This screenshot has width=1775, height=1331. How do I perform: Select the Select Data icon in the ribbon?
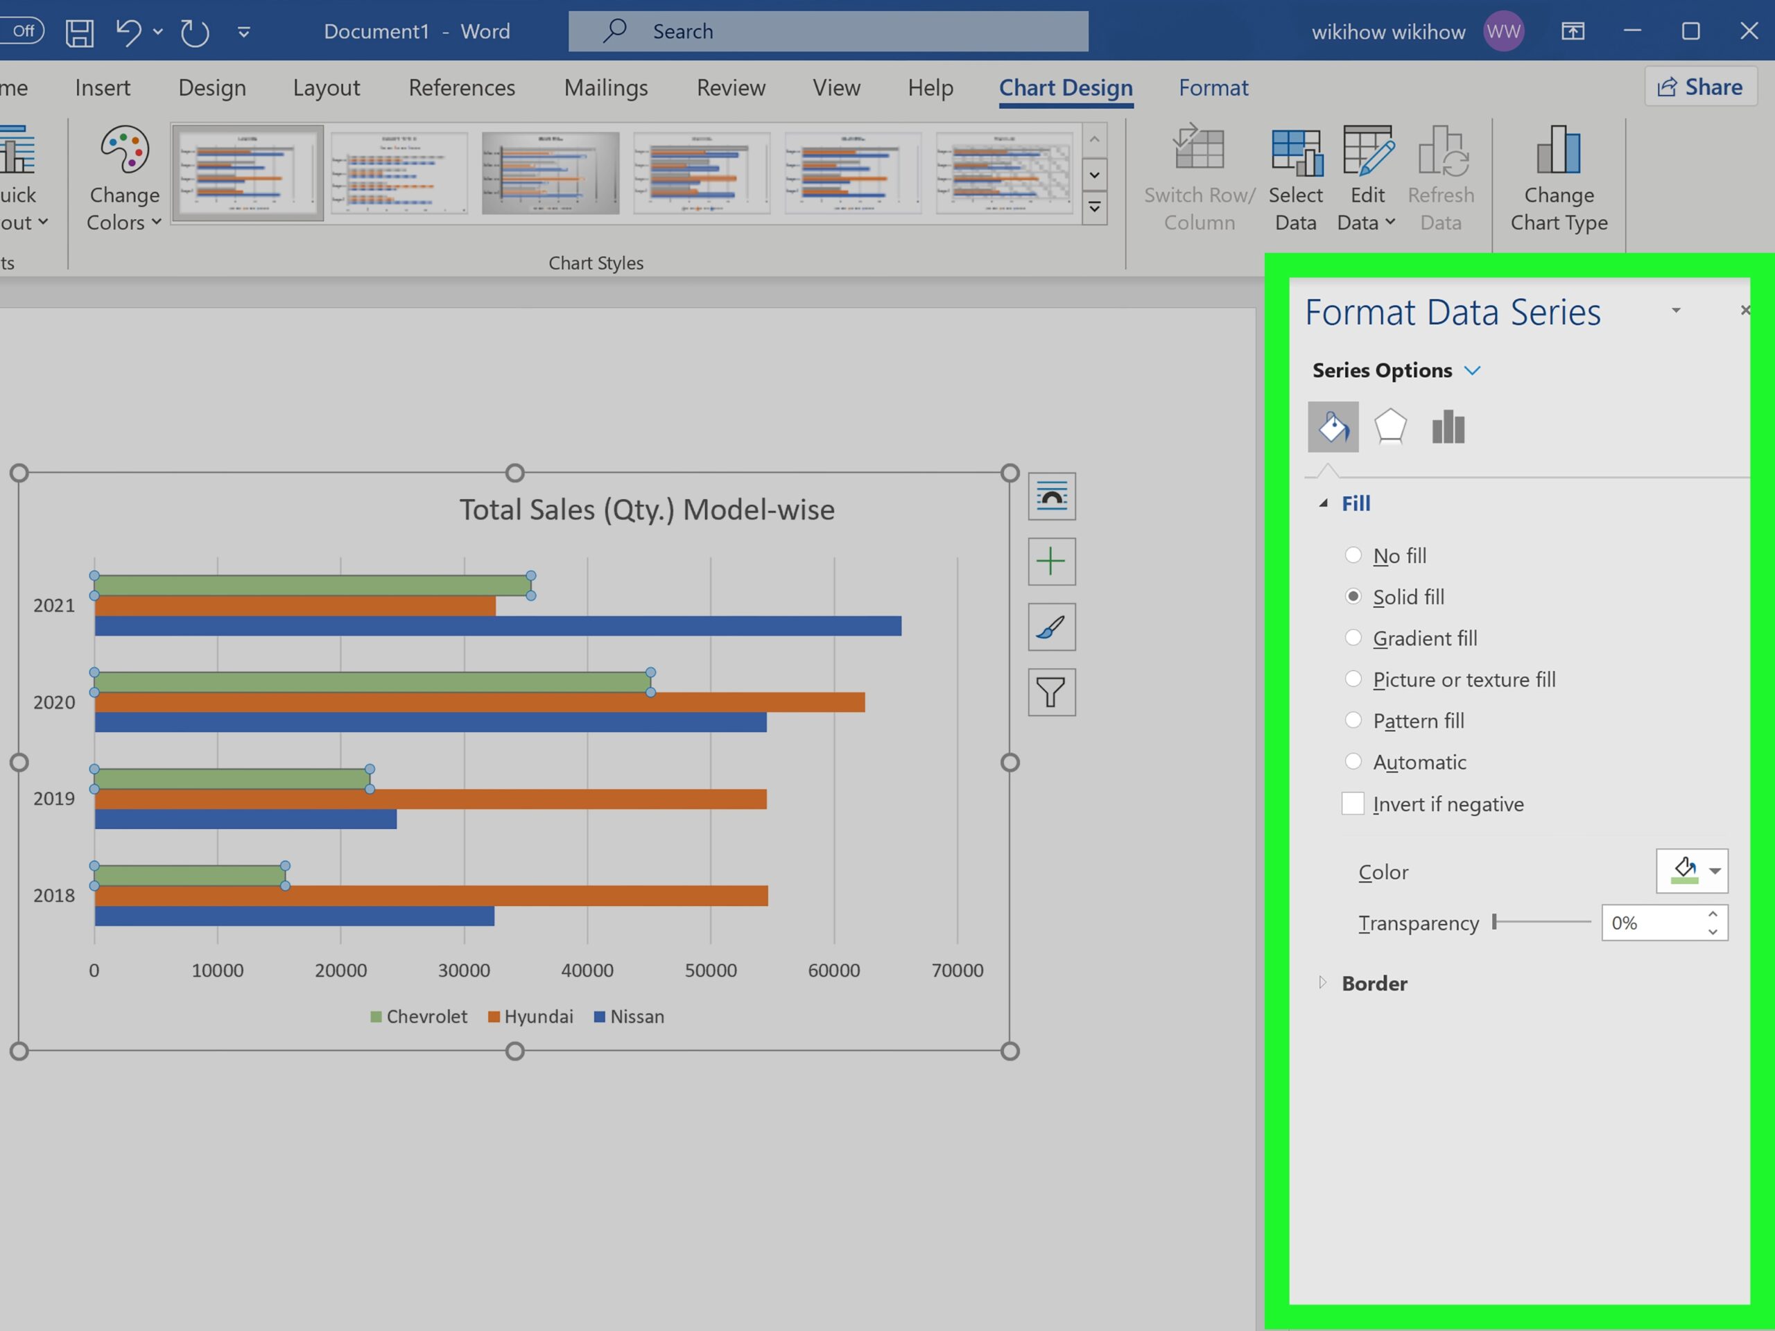tap(1295, 175)
